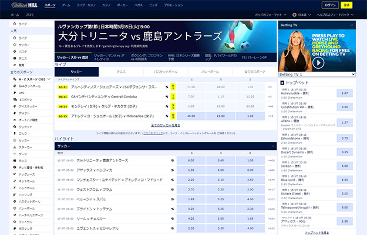Open match ユヴェントス v ビジャレアル
The width and height of the screenshot is (367, 235).
point(97,229)
